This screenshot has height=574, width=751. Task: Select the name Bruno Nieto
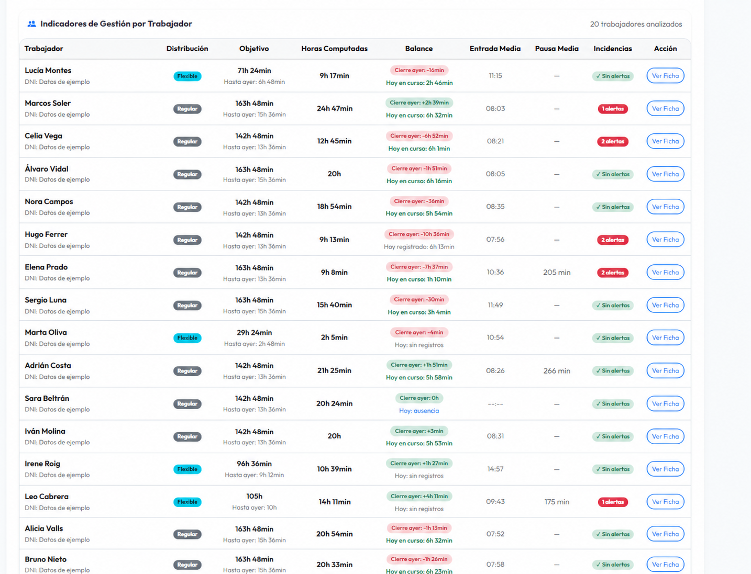pyautogui.click(x=46, y=559)
